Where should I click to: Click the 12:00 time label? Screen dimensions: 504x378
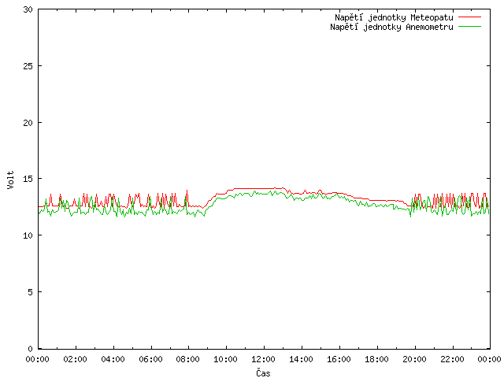(264, 359)
